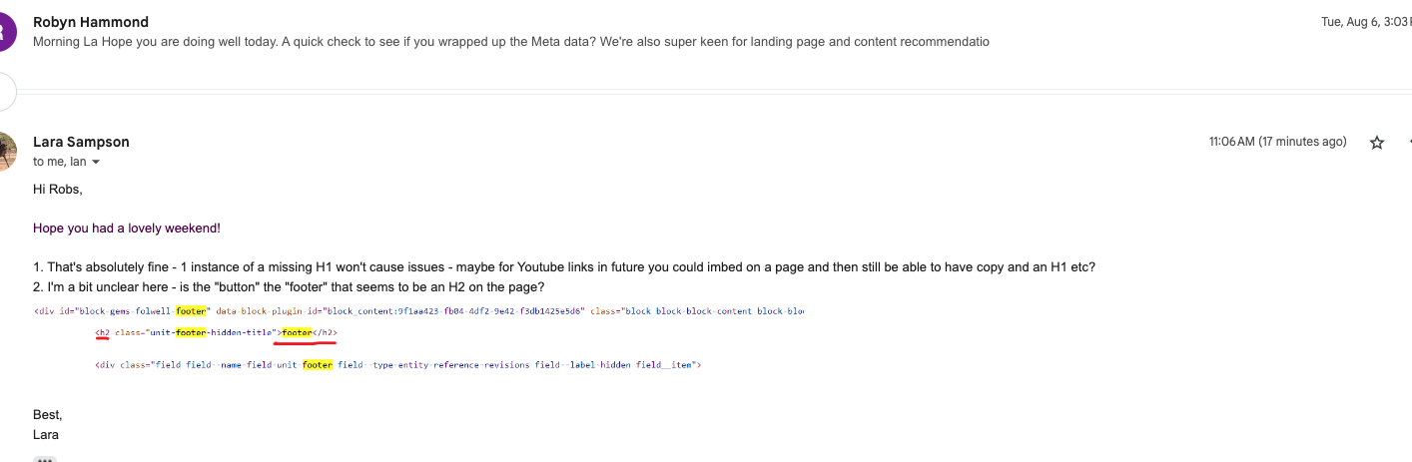Image resolution: width=1412 pixels, height=462 pixels.
Task: Click the 'Best, Lara' signature text
Action: coord(47,424)
